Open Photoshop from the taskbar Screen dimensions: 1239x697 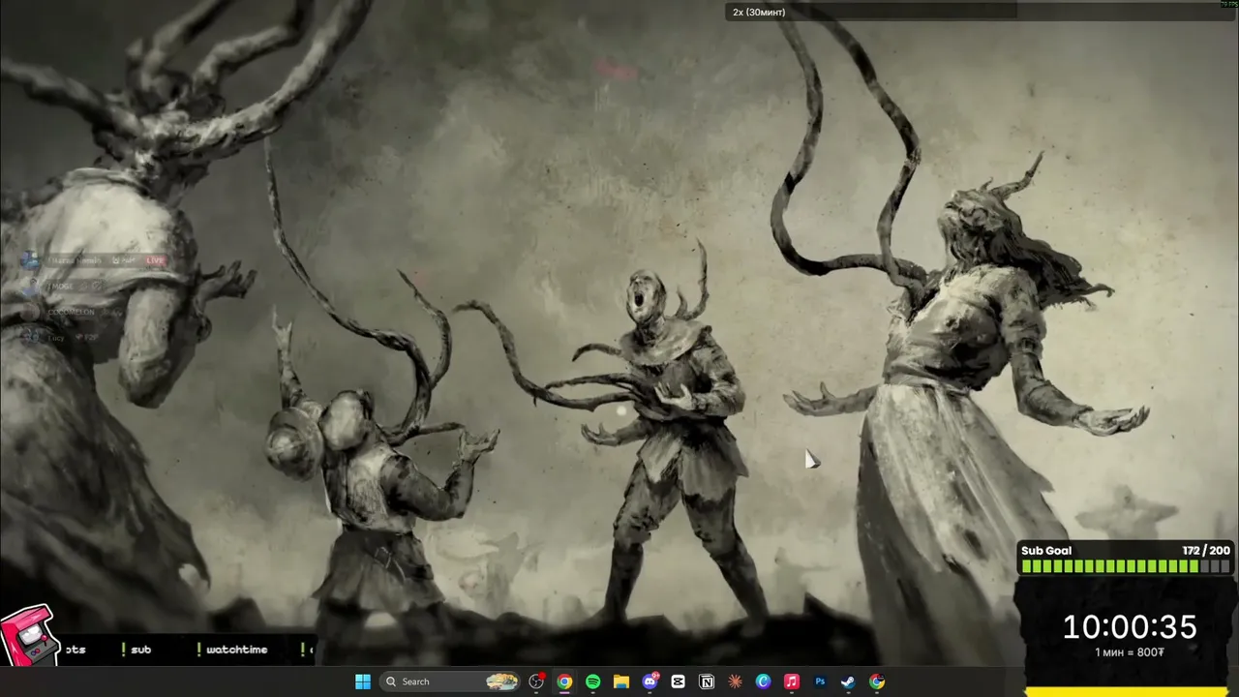820,682
